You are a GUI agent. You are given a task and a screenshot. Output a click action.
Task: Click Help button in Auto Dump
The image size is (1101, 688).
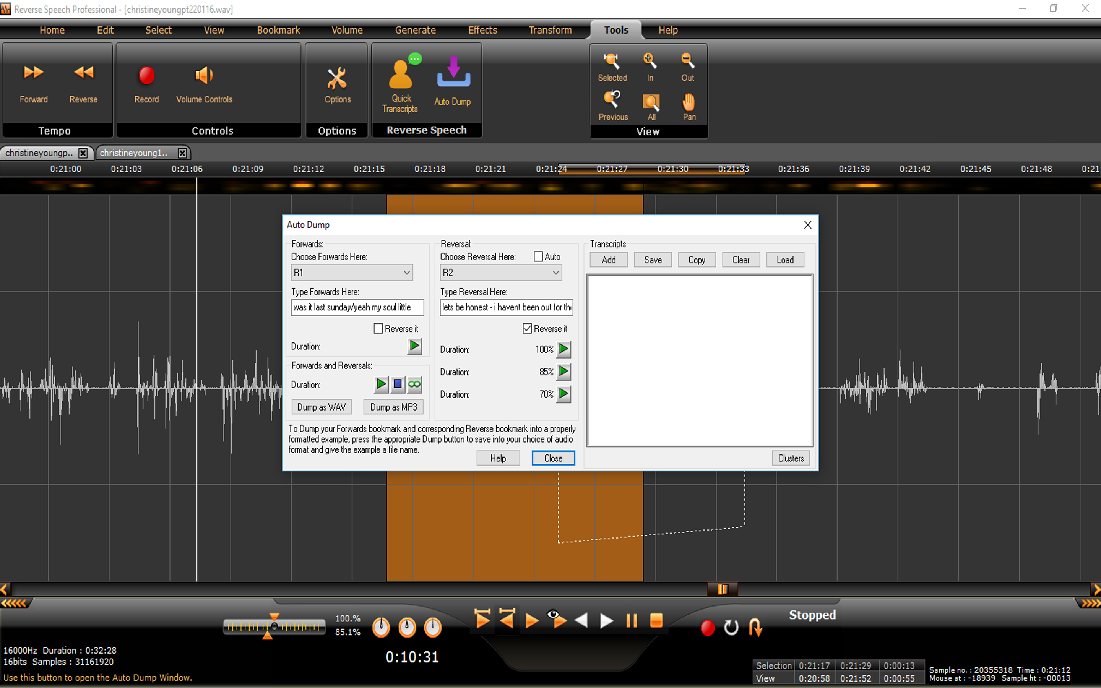pos(498,458)
